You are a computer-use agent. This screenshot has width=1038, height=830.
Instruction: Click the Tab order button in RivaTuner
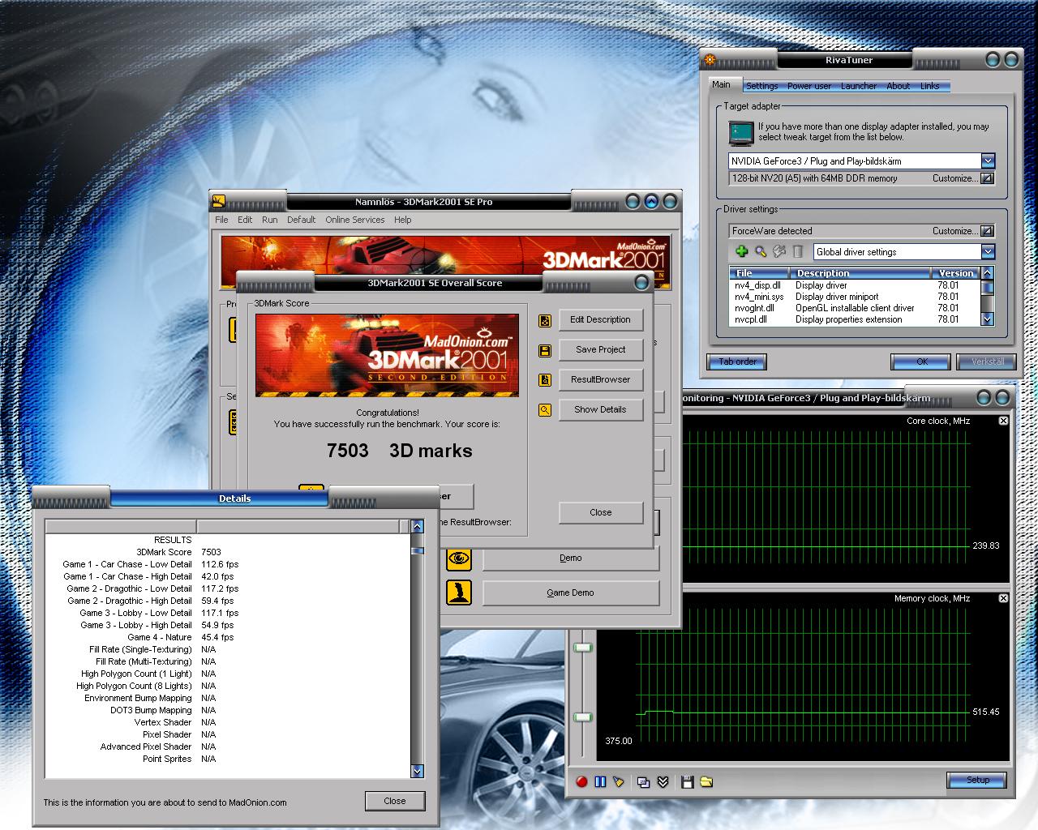click(x=737, y=362)
